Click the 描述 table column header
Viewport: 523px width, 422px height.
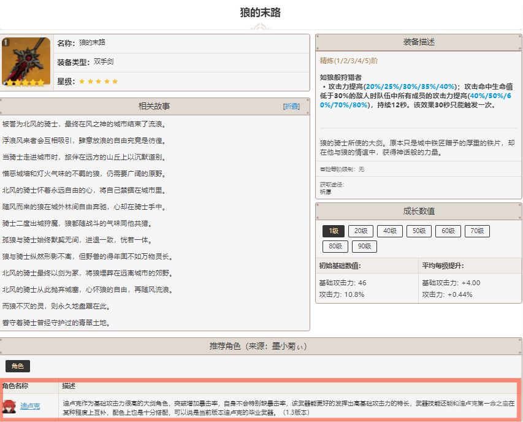point(69,386)
